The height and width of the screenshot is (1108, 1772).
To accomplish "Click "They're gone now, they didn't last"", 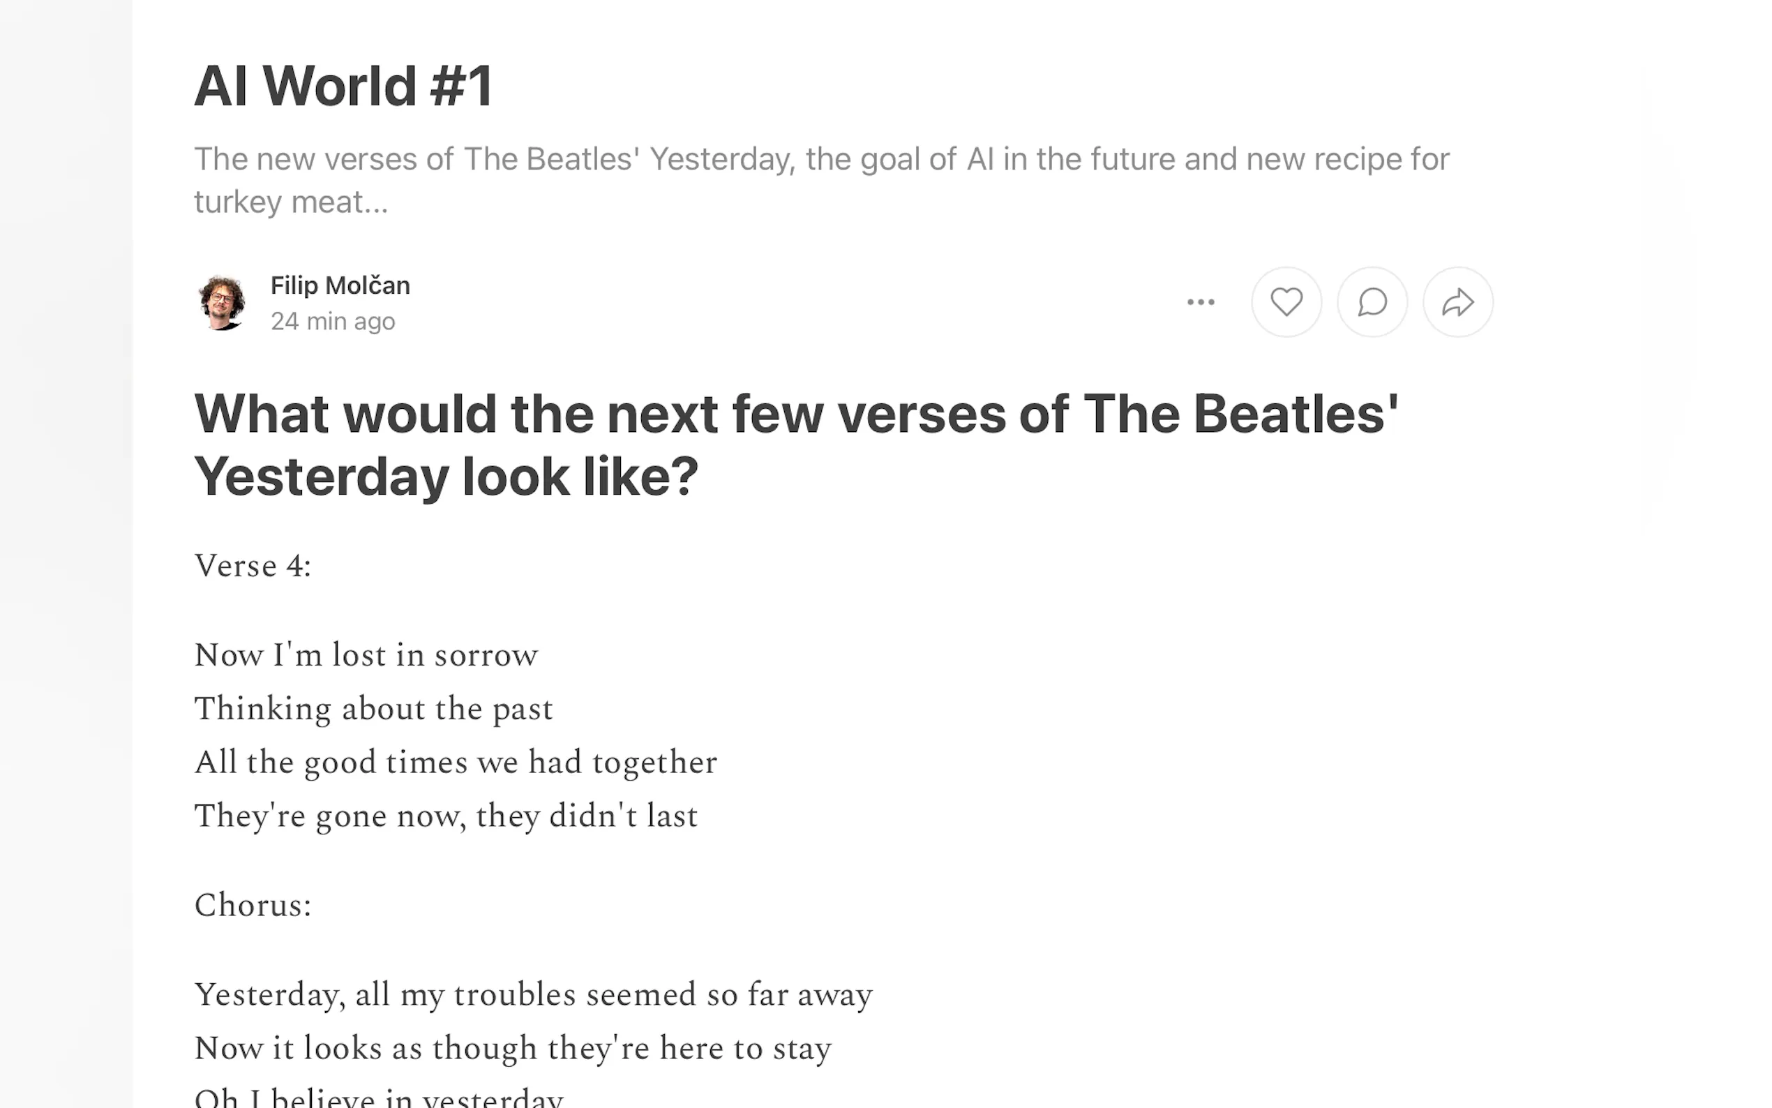I will coord(445,816).
